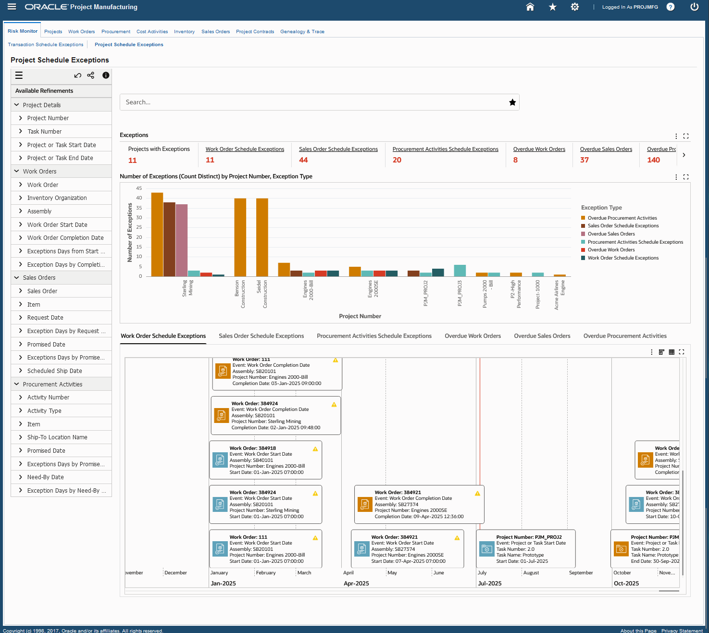Collapse the Work Orders group
The height and width of the screenshot is (633, 709).
pyautogui.click(x=17, y=171)
